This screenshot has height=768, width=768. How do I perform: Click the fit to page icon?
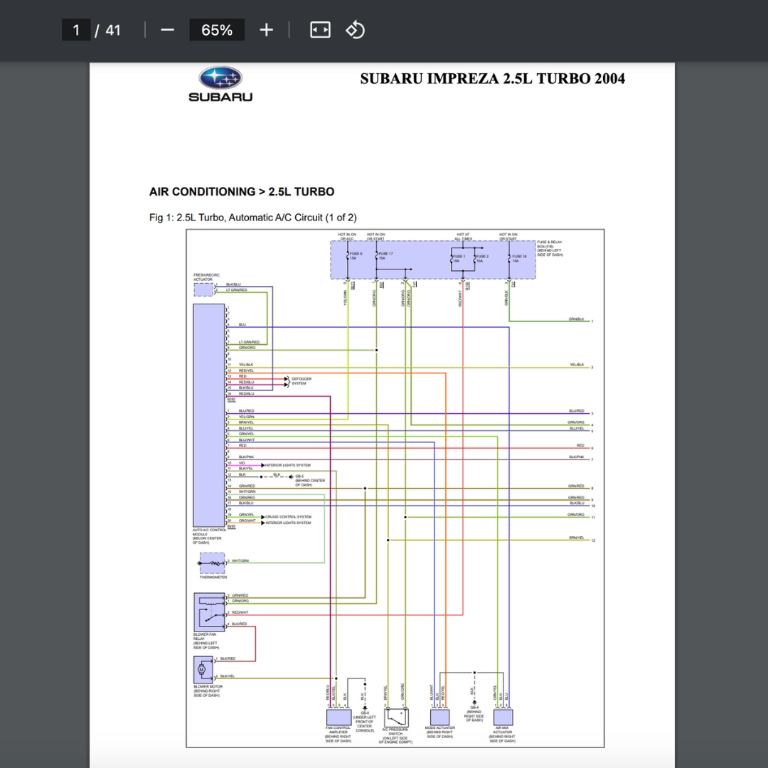coord(320,31)
